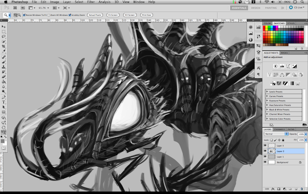
Task: Select the Brush tool
Action: click(x=3, y=62)
